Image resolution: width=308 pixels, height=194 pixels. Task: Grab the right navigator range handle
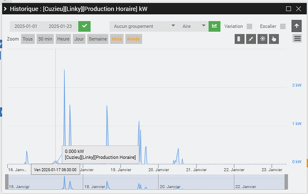(286, 182)
